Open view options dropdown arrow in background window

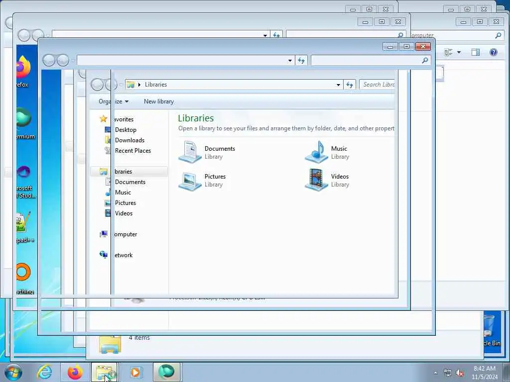459,52
